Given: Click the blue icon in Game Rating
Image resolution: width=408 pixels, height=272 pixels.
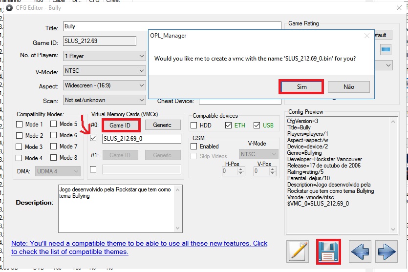Looking at the screenshot, I should pyautogui.click(x=386, y=50).
